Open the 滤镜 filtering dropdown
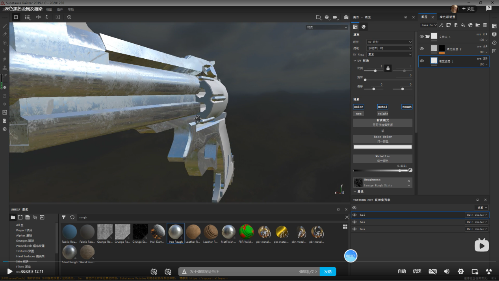 pyautogui.click(x=390, y=48)
